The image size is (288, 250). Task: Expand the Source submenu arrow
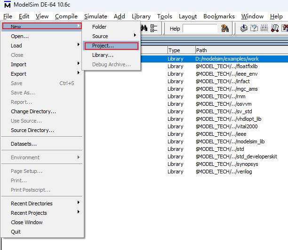[135, 35]
